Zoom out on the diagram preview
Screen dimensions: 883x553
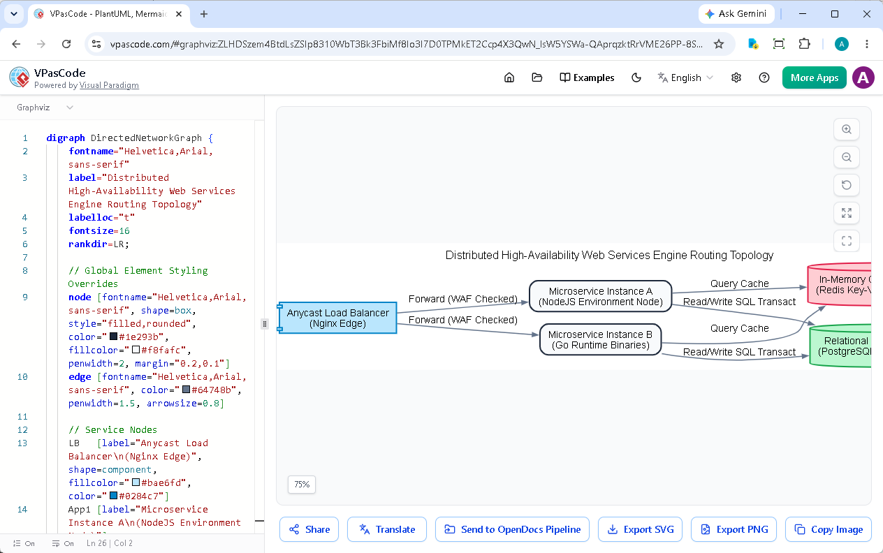pos(847,157)
